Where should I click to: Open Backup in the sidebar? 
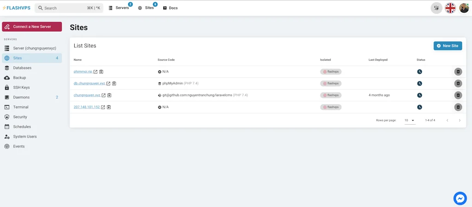pos(32,78)
